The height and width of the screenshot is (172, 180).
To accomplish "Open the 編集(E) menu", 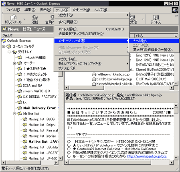I will click(30, 10).
